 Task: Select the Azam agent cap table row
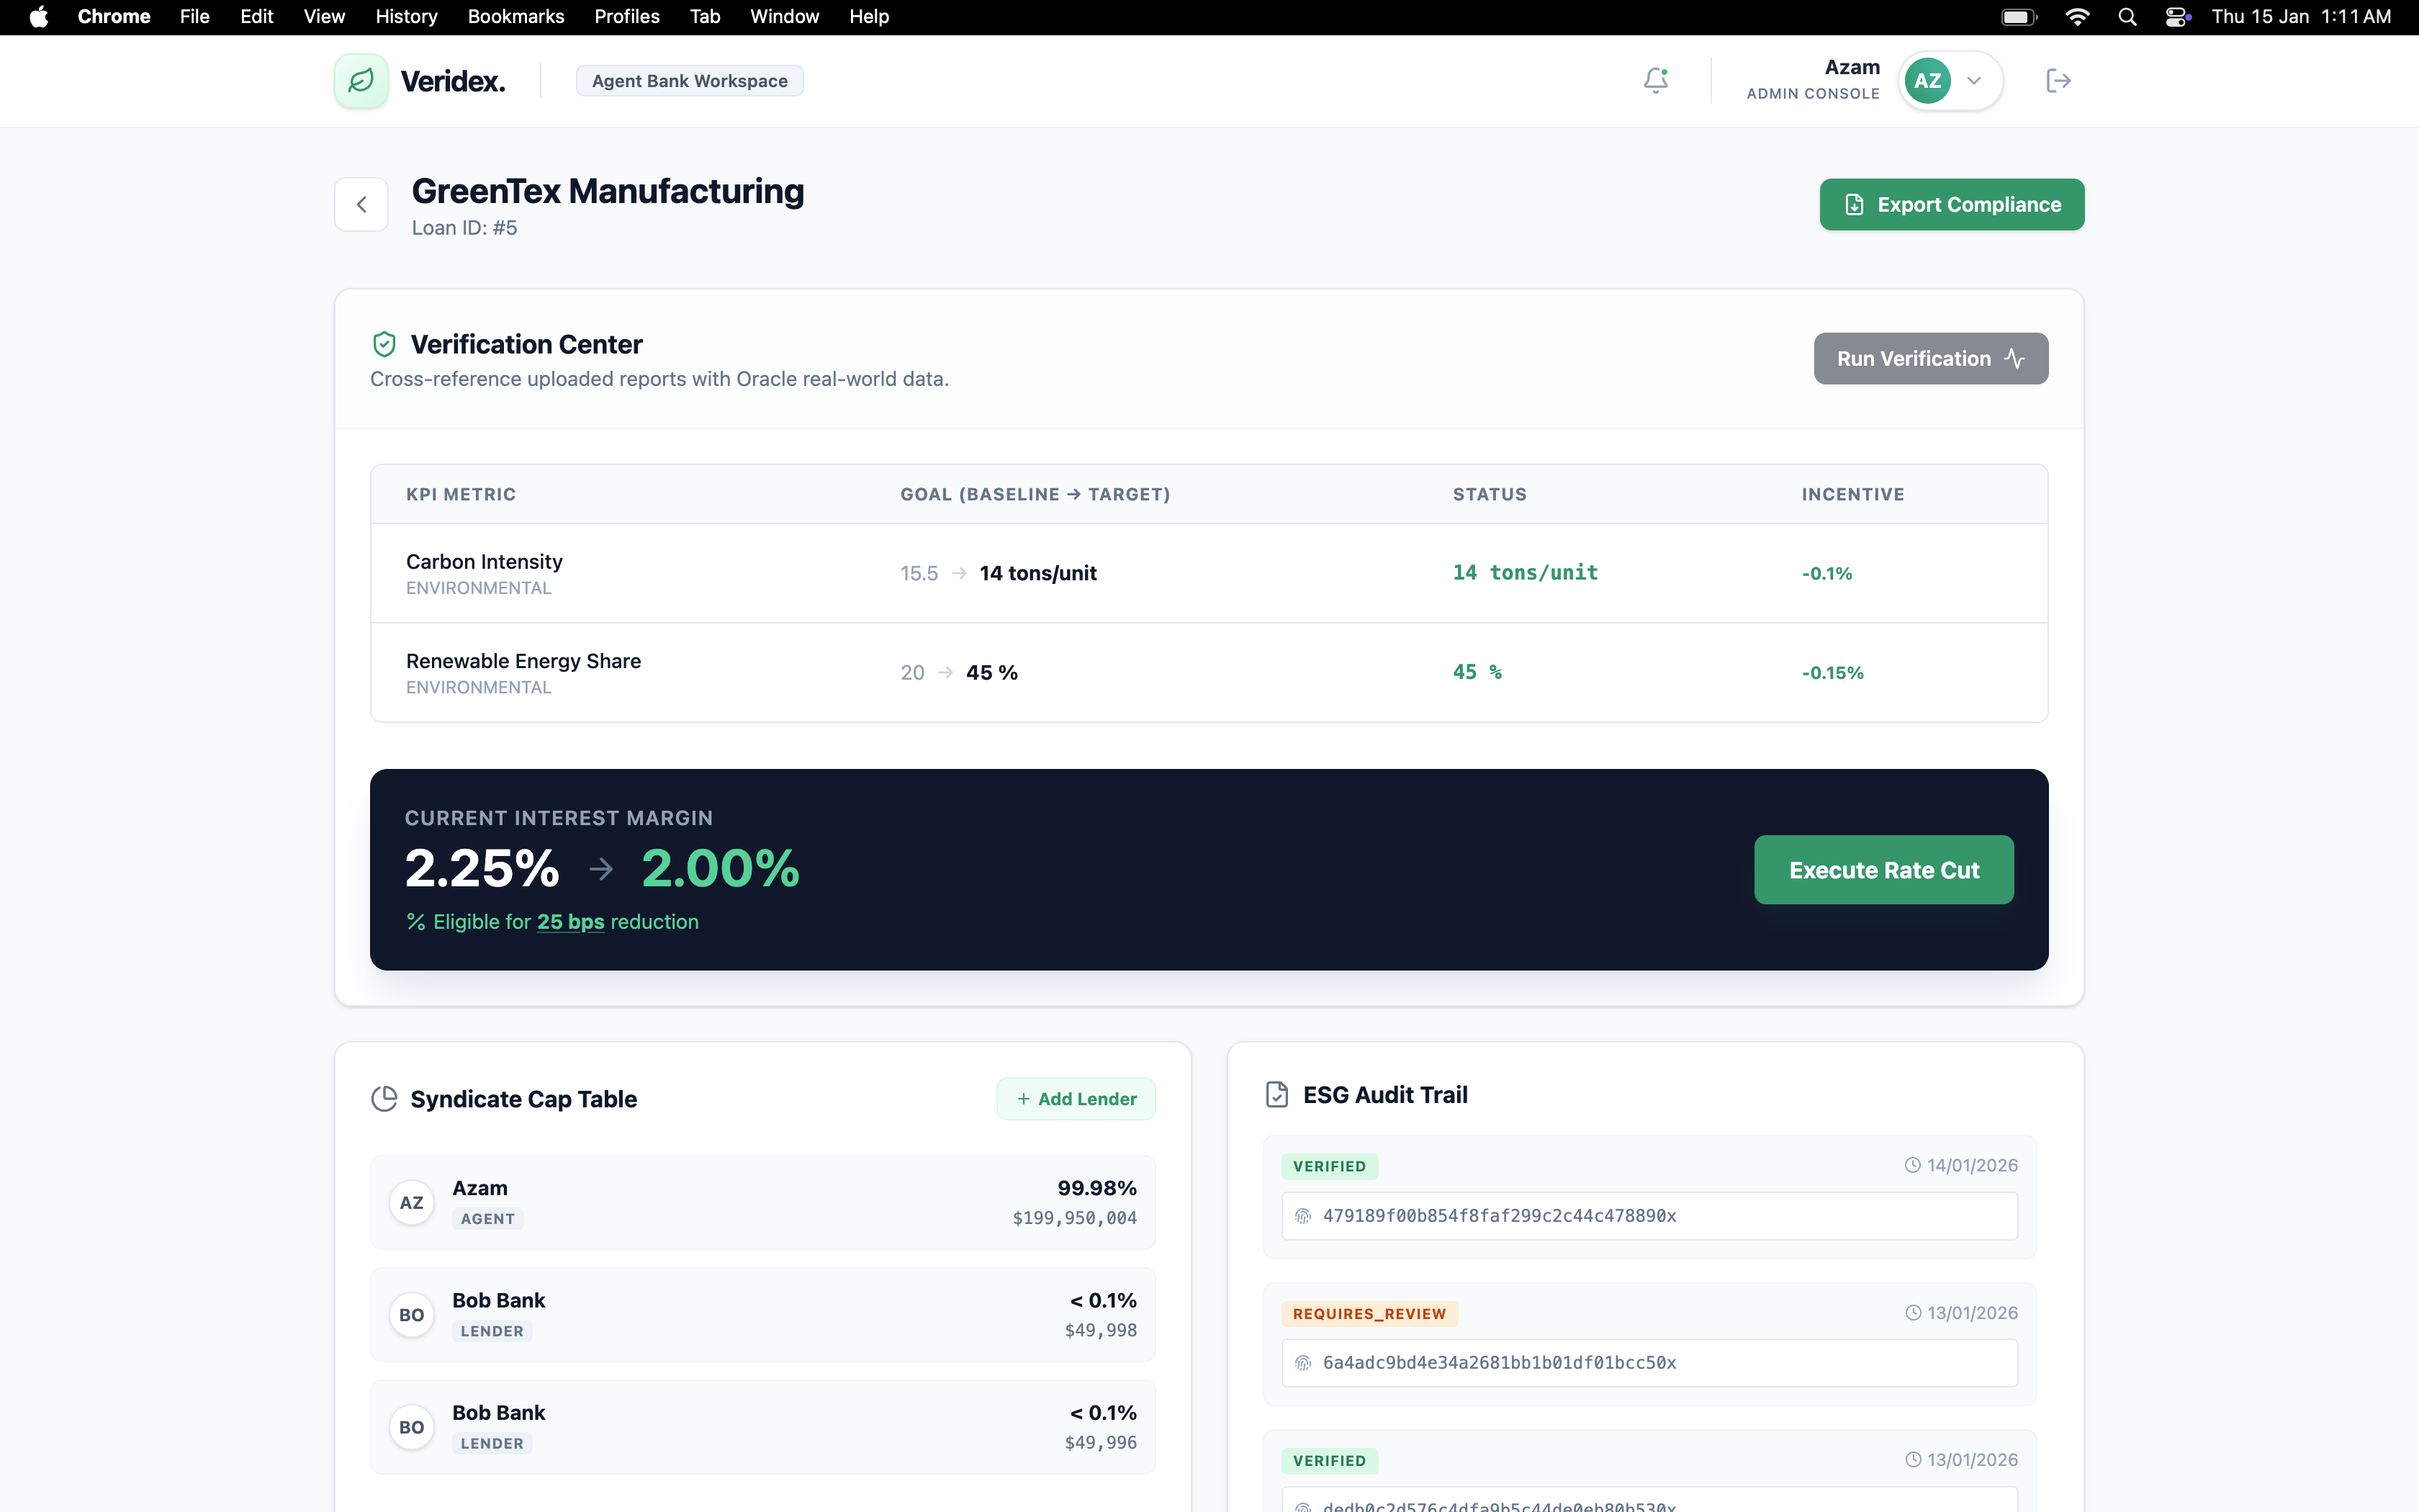click(762, 1202)
